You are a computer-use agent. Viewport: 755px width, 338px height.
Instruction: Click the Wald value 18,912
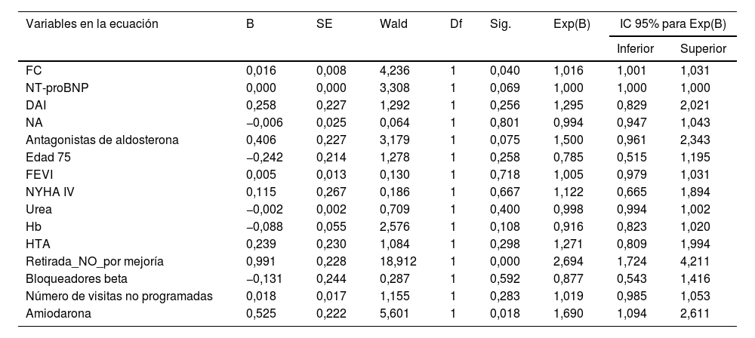tap(397, 262)
